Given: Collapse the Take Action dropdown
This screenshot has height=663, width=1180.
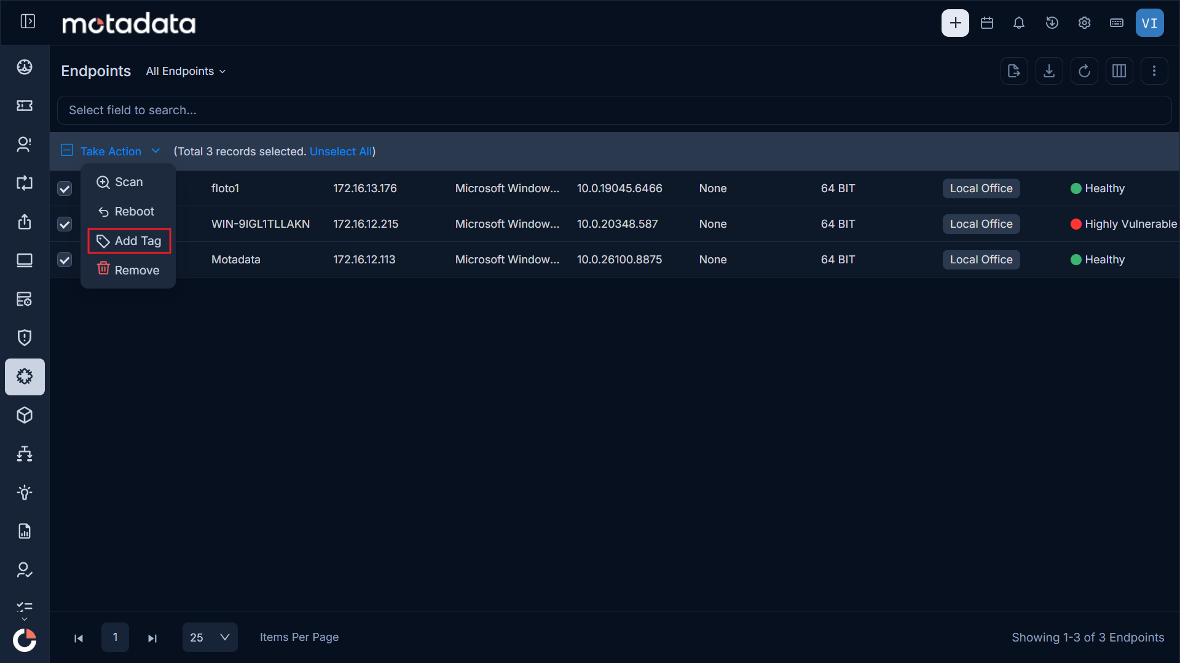Looking at the screenshot, I should (x=119, y=151).
